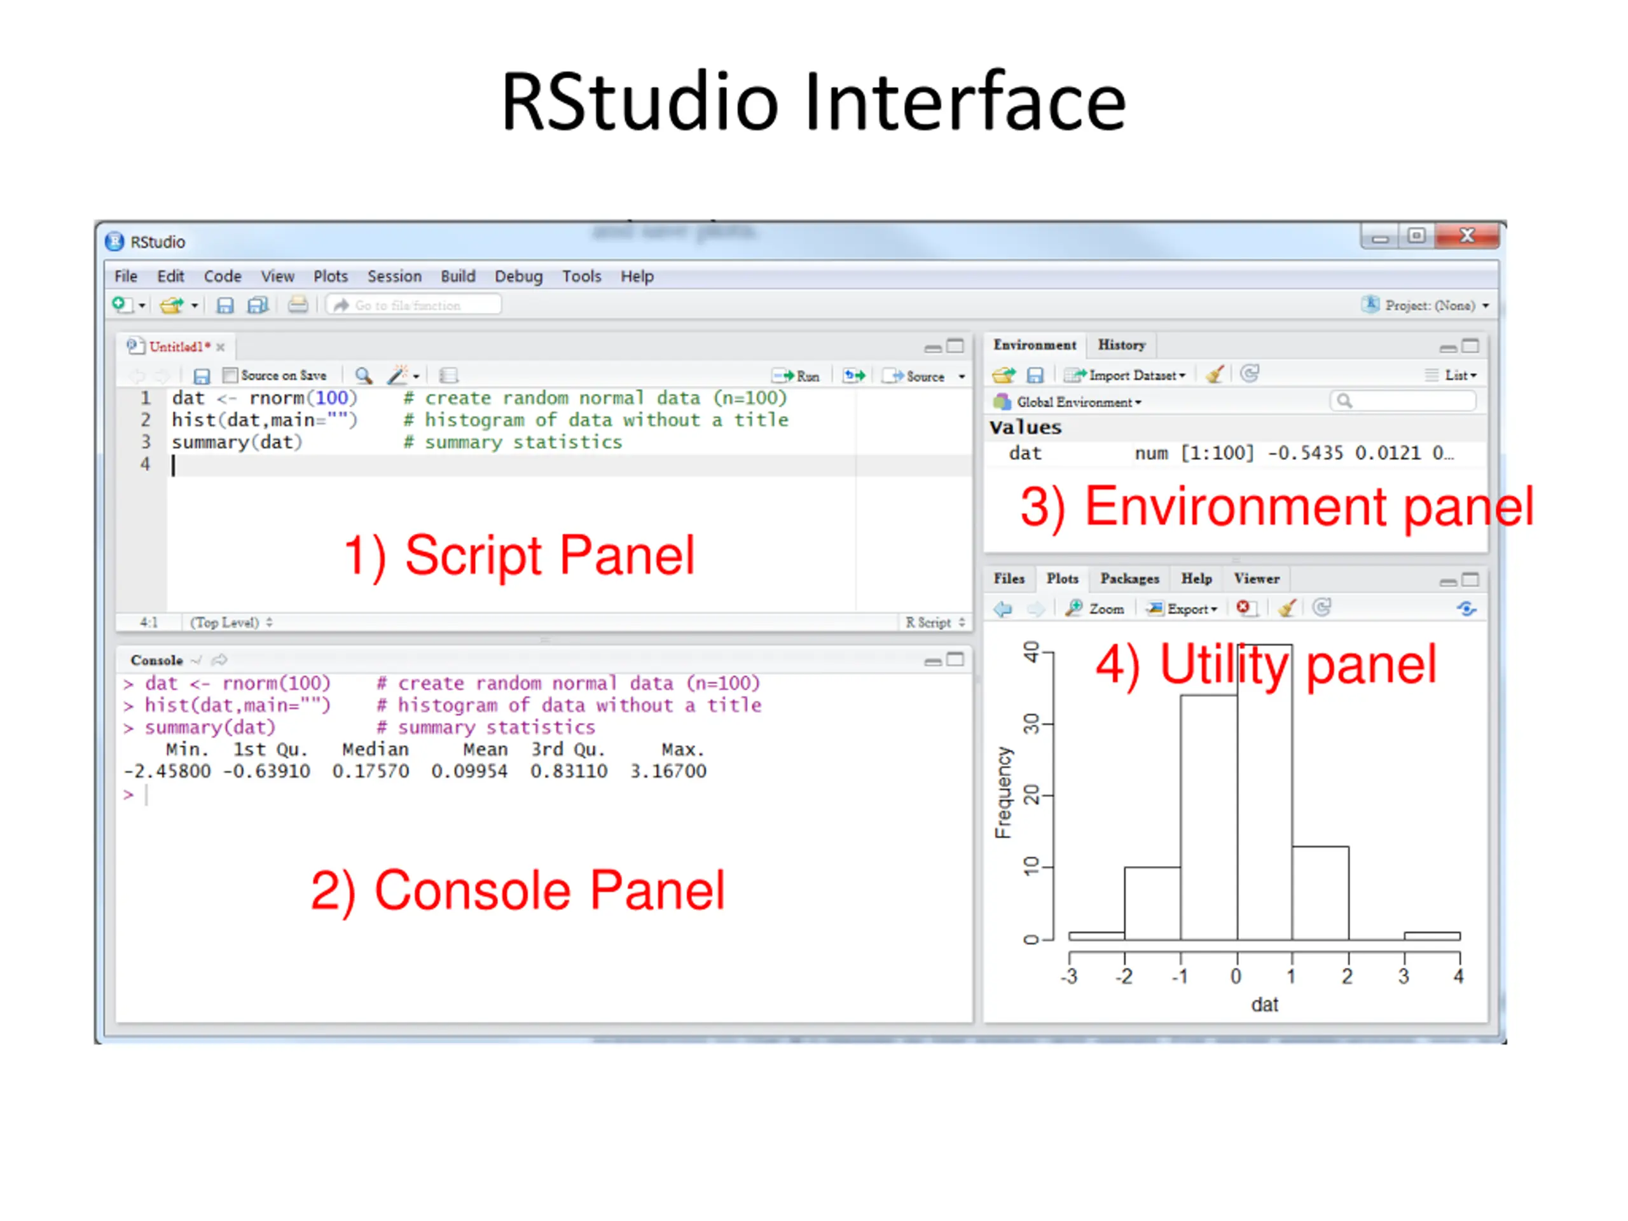Open the Session menu
This screenshot has width=1628, height=1221.
tap(394, 276)
